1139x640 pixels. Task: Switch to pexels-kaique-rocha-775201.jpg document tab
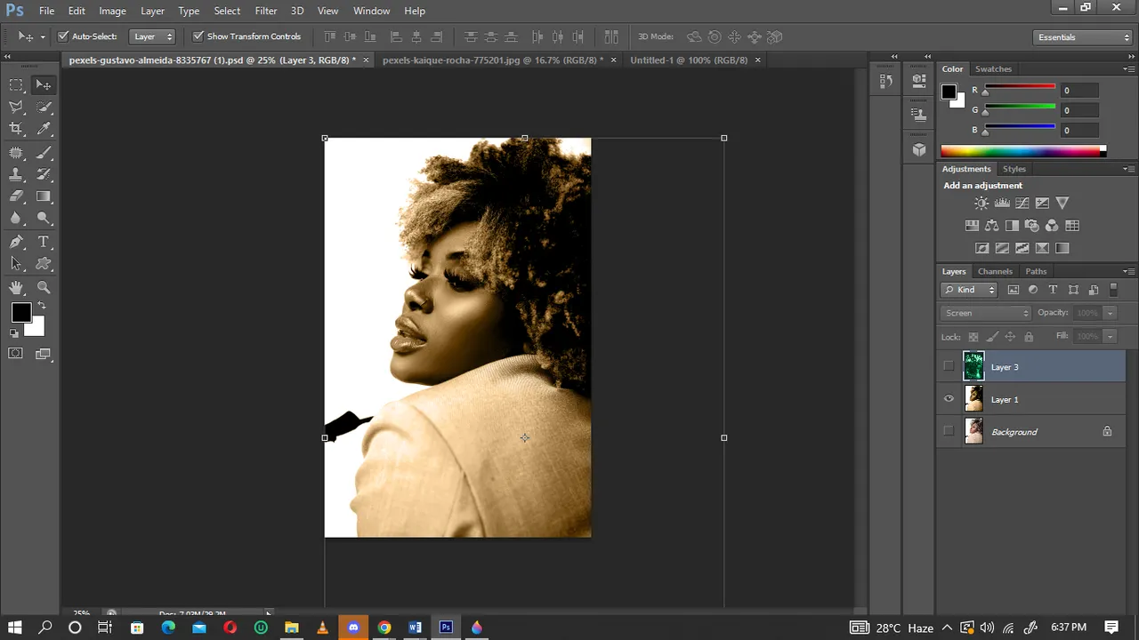(493, 60)
